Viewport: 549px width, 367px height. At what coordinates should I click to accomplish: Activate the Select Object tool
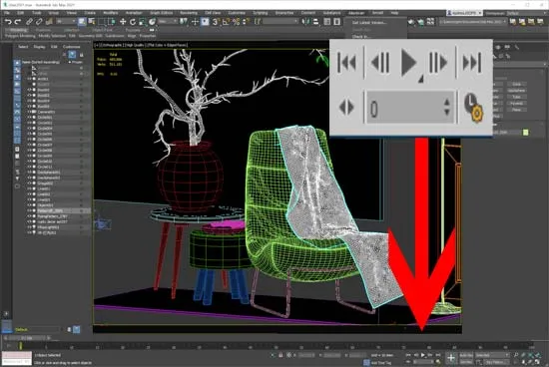pyautogui.click(x=82, y=22)
